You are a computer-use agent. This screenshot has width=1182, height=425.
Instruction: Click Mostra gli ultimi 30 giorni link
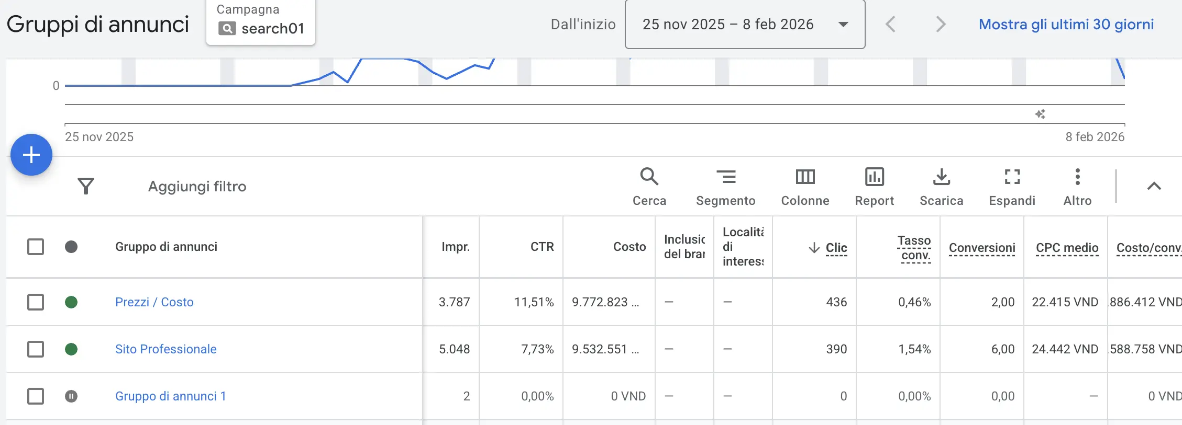click(1066, 25)
